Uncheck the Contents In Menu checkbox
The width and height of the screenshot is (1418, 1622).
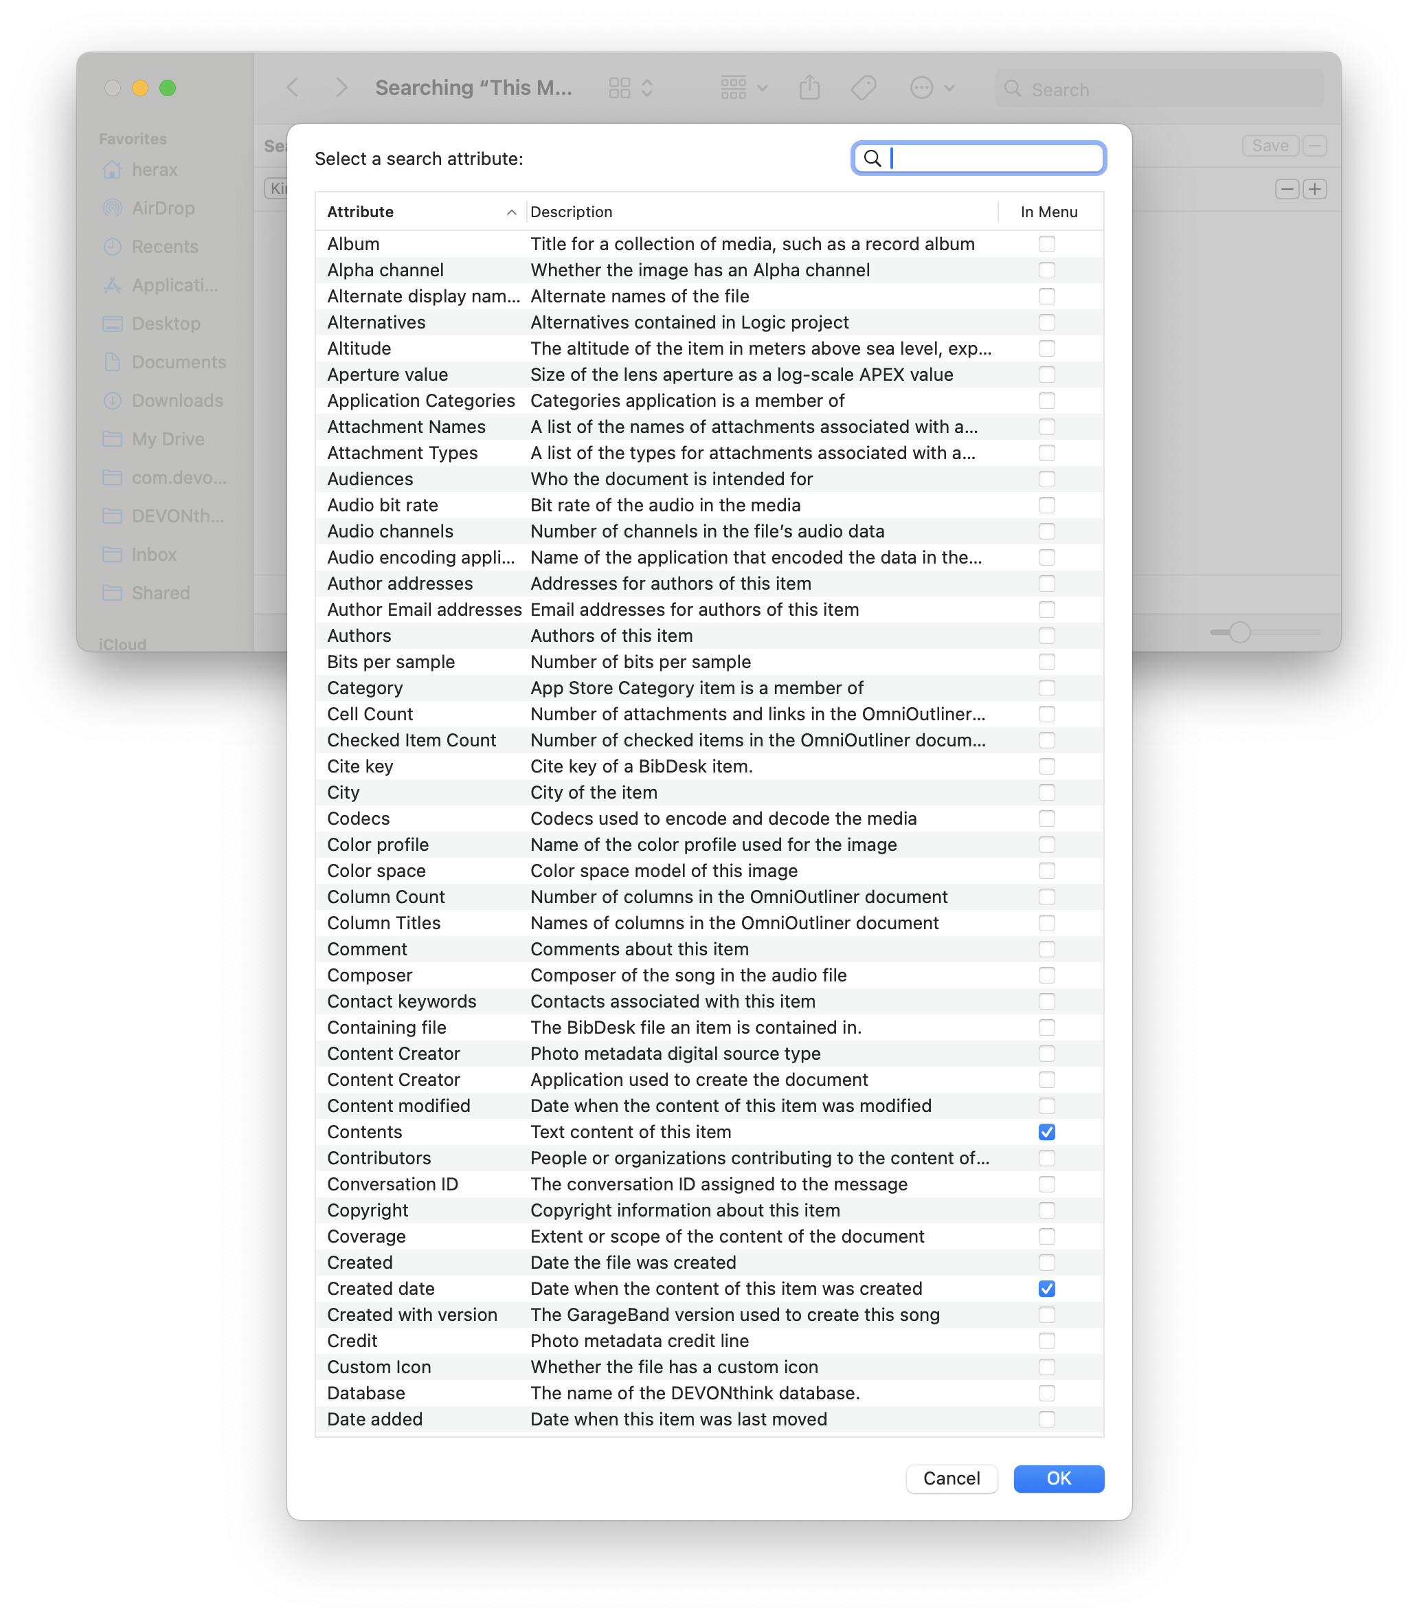pos(1046,1132)
